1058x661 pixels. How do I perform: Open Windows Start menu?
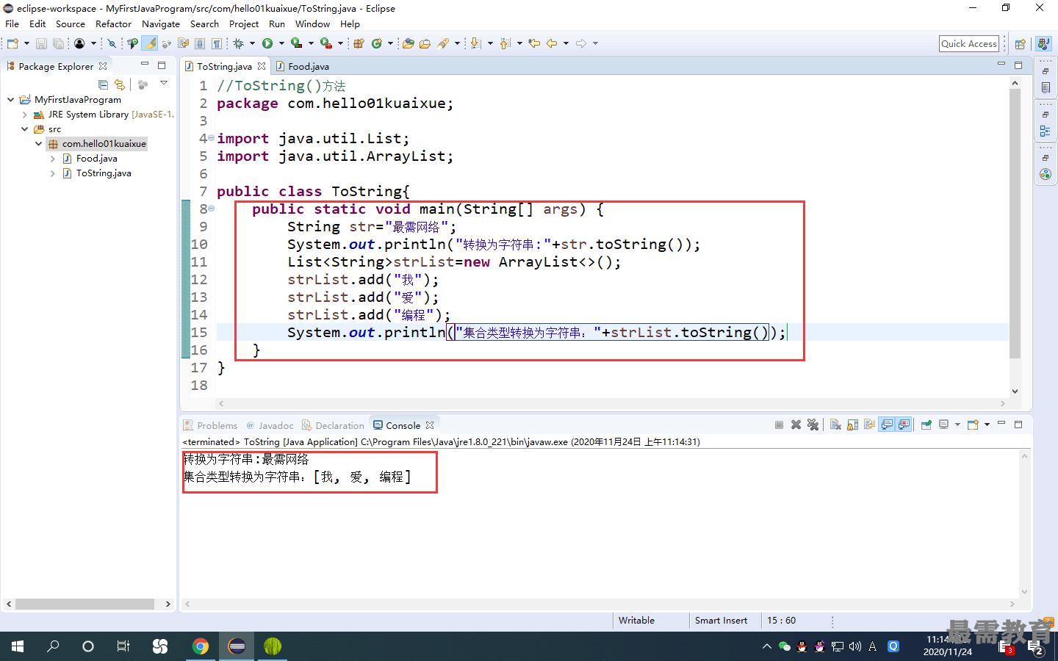pyautogui.click(x=18, y=646)
